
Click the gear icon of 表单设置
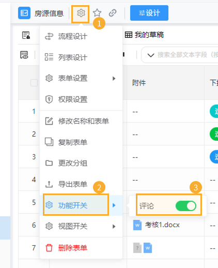pyautogui.click(x=49, y=78)
